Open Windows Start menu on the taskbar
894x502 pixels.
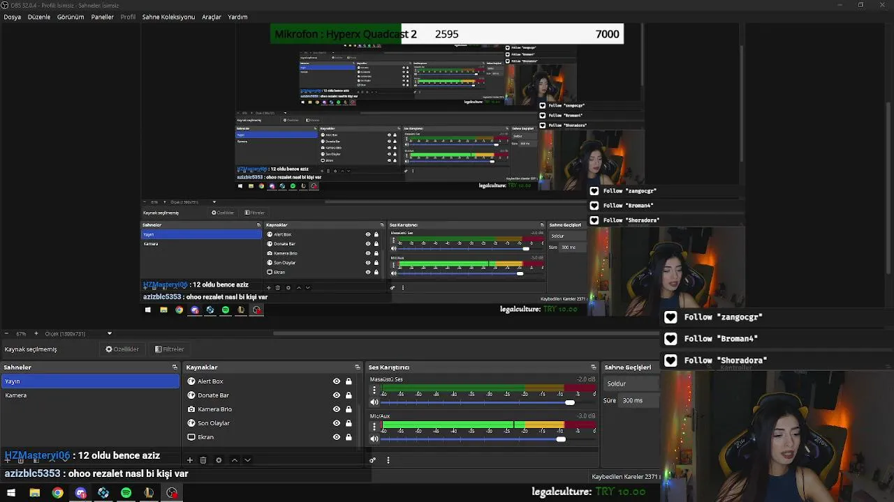11,493
